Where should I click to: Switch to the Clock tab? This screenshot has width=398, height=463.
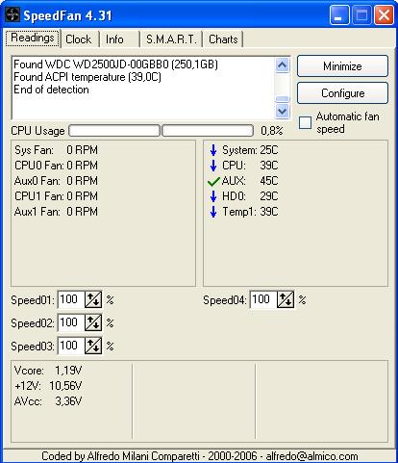[79, 39]
